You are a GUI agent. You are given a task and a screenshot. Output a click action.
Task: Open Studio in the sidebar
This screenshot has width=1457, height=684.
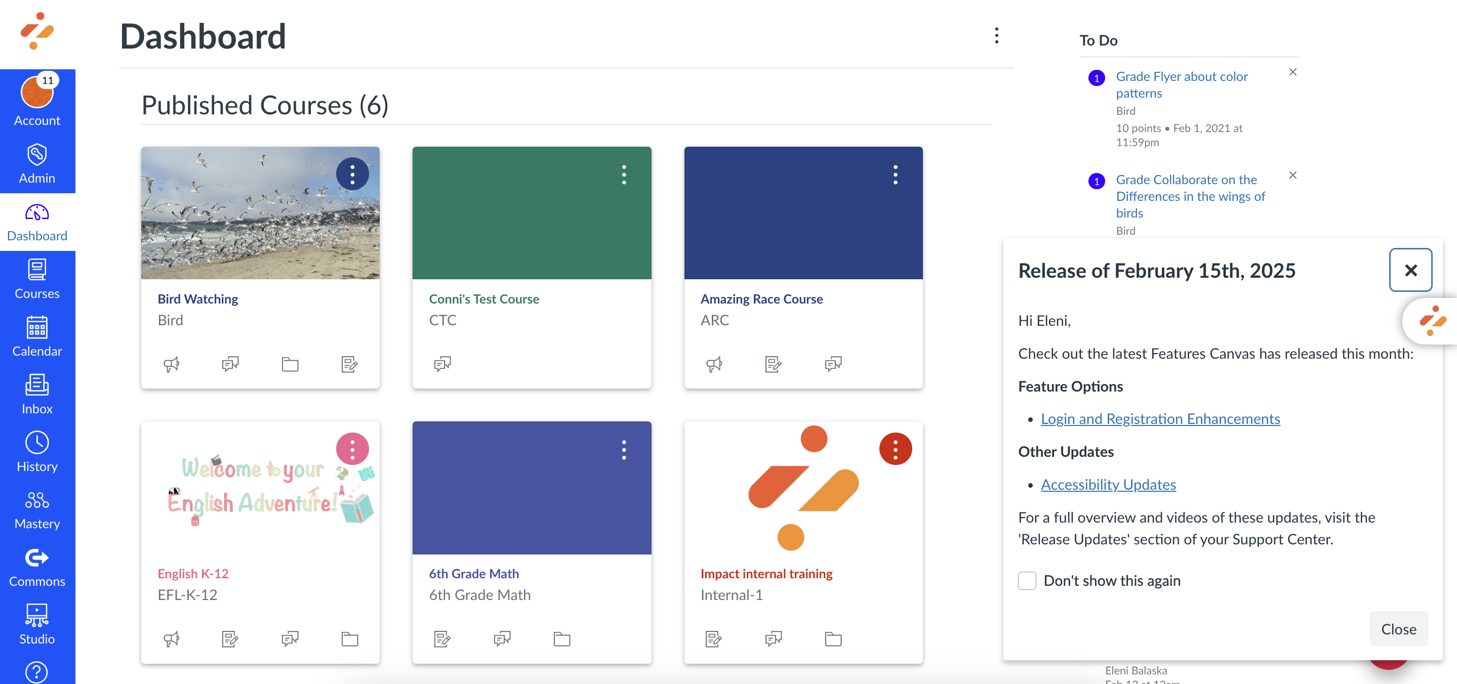pos(37,625)
